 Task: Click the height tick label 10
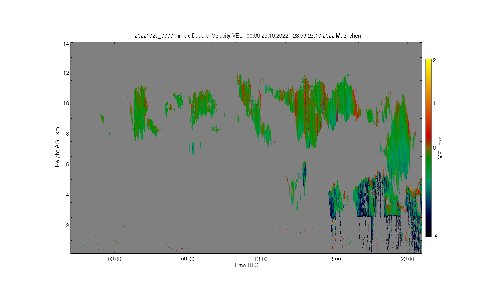tap(66, 103)
